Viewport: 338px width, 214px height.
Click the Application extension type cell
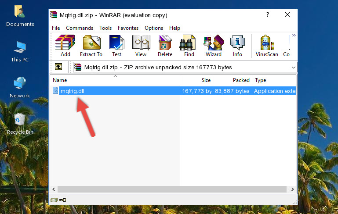(x=275, y=91)
